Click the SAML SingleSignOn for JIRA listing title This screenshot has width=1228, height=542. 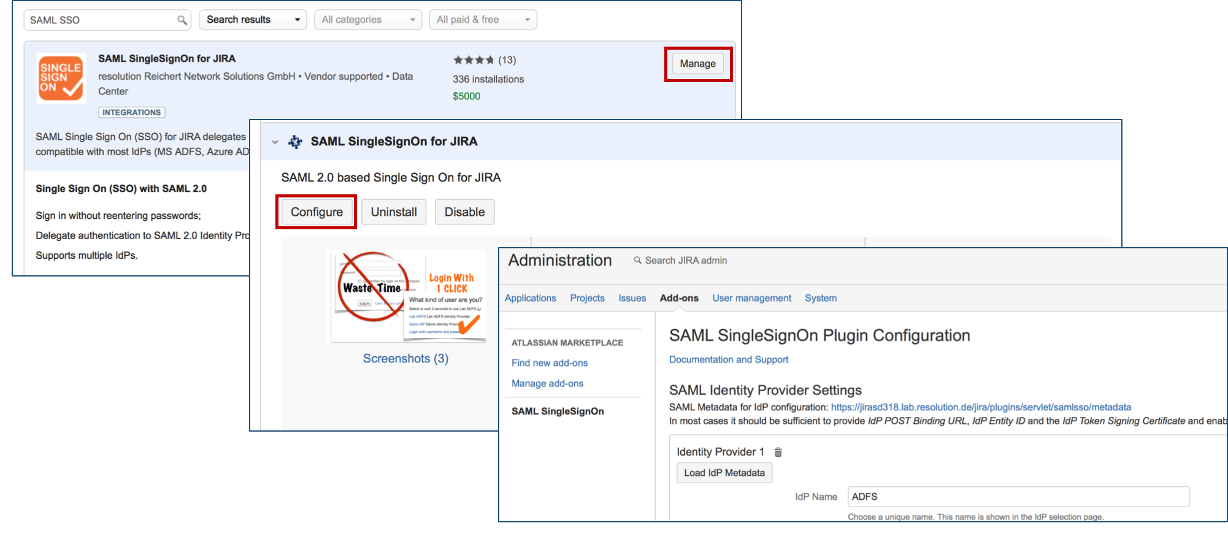click(167, 59)
